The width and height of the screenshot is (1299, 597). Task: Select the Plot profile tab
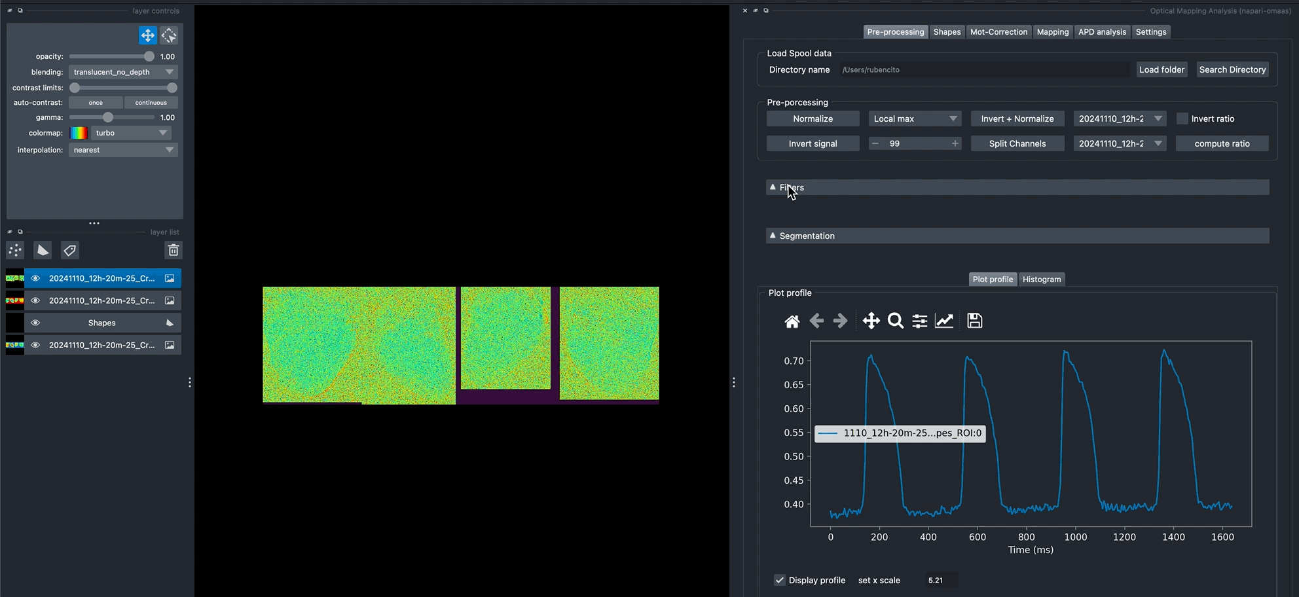pos(993,279)
